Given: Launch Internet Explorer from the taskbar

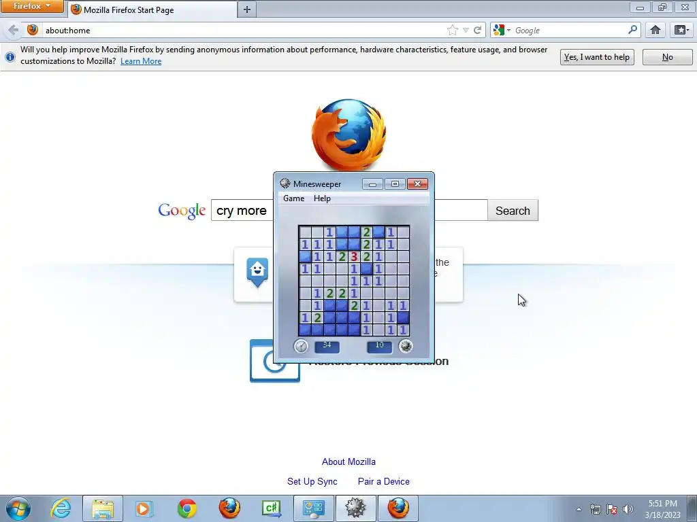Looking at the screenshot, I should pos(61,508).
